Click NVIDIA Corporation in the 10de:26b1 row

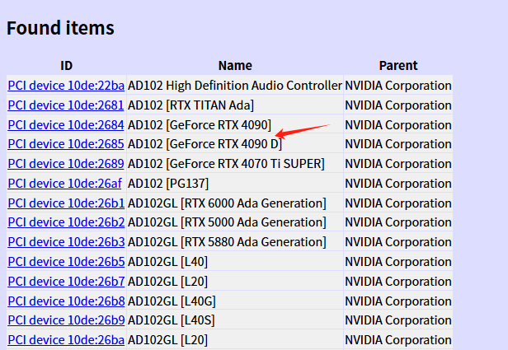pos(398,203)
